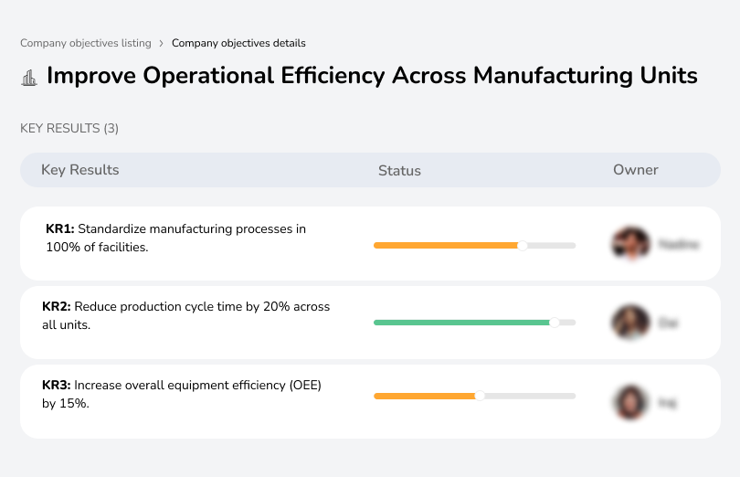Sort by the Status column header
The height and width of the screenshot is (477, 740).
tap(399, 171)
